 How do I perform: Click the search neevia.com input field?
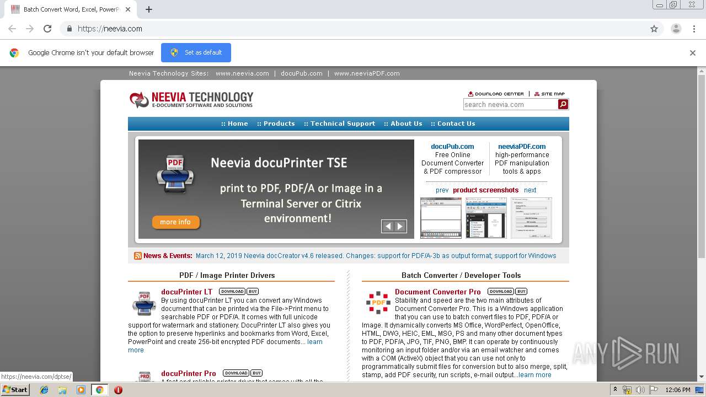[x=510, y=104]
